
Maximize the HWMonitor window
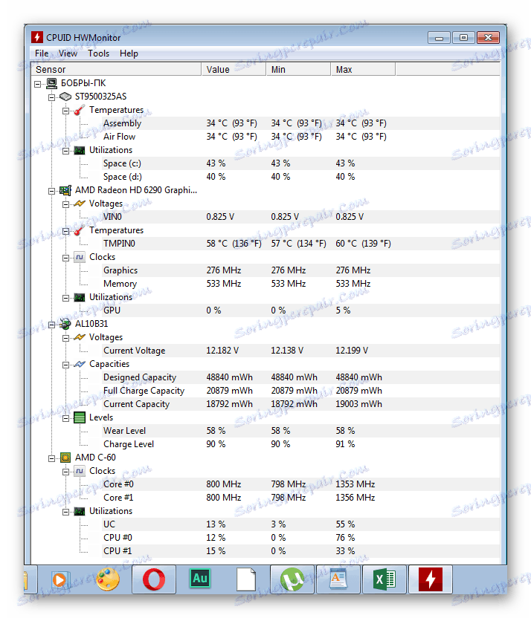pos(463,38)
